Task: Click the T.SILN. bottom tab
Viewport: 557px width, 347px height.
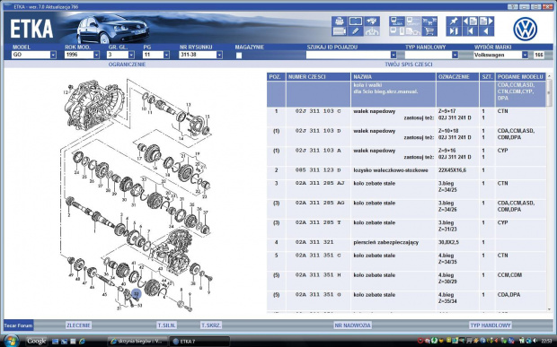Action: coord(166,325)
